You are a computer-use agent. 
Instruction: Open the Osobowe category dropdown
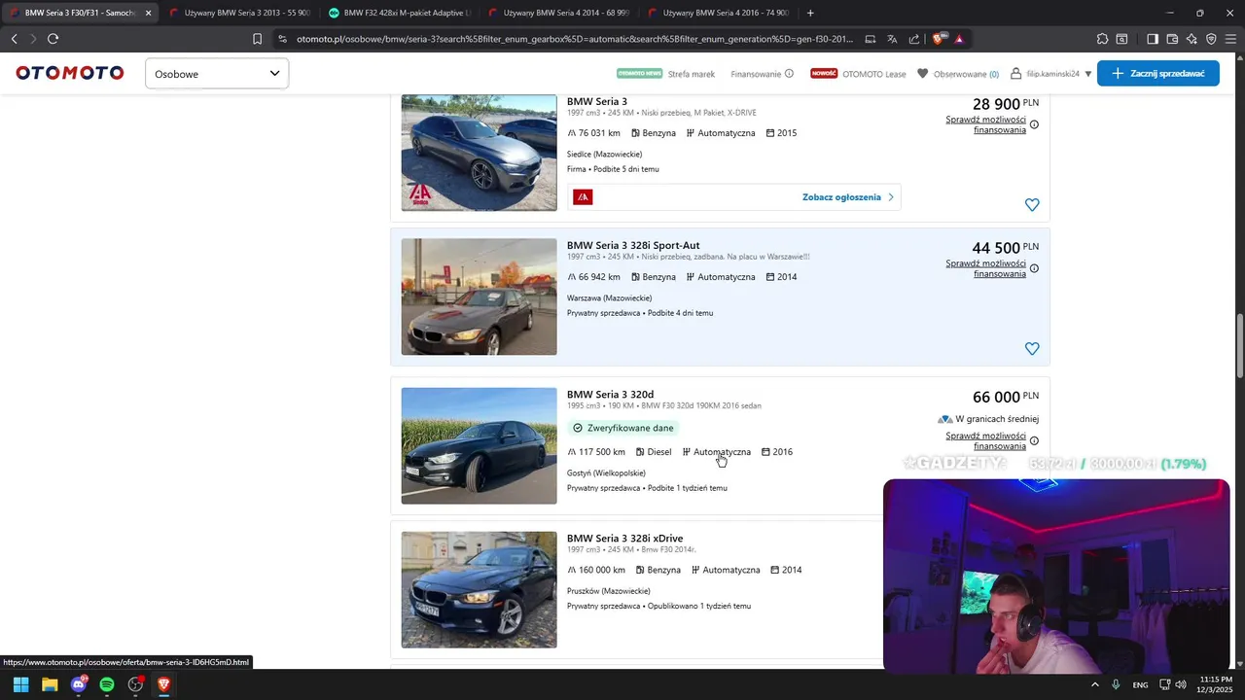(217, 74)
